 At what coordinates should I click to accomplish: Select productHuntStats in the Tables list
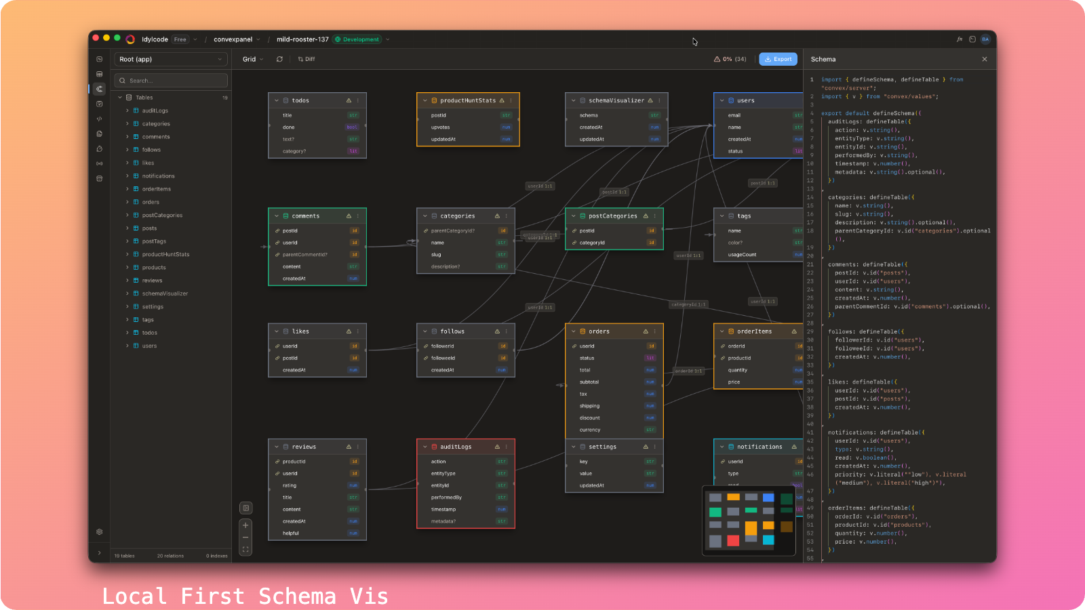(x=166, y=254)
